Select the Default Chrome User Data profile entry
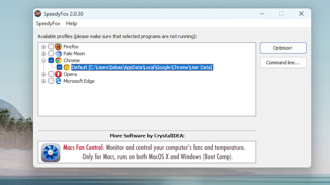Image resolution: width=330 pixels, height=185 pixels. point(142,67)
